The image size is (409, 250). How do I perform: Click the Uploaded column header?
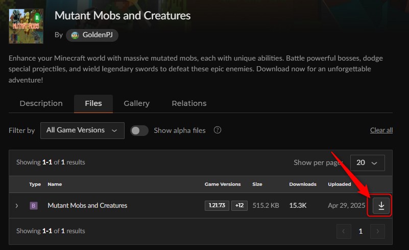point(340,184)
